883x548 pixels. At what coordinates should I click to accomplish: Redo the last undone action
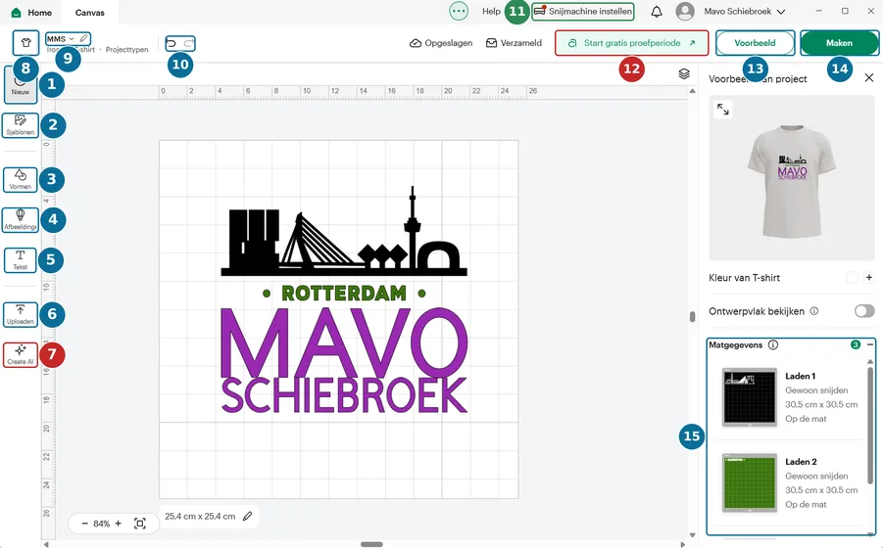tap(188, 43)
